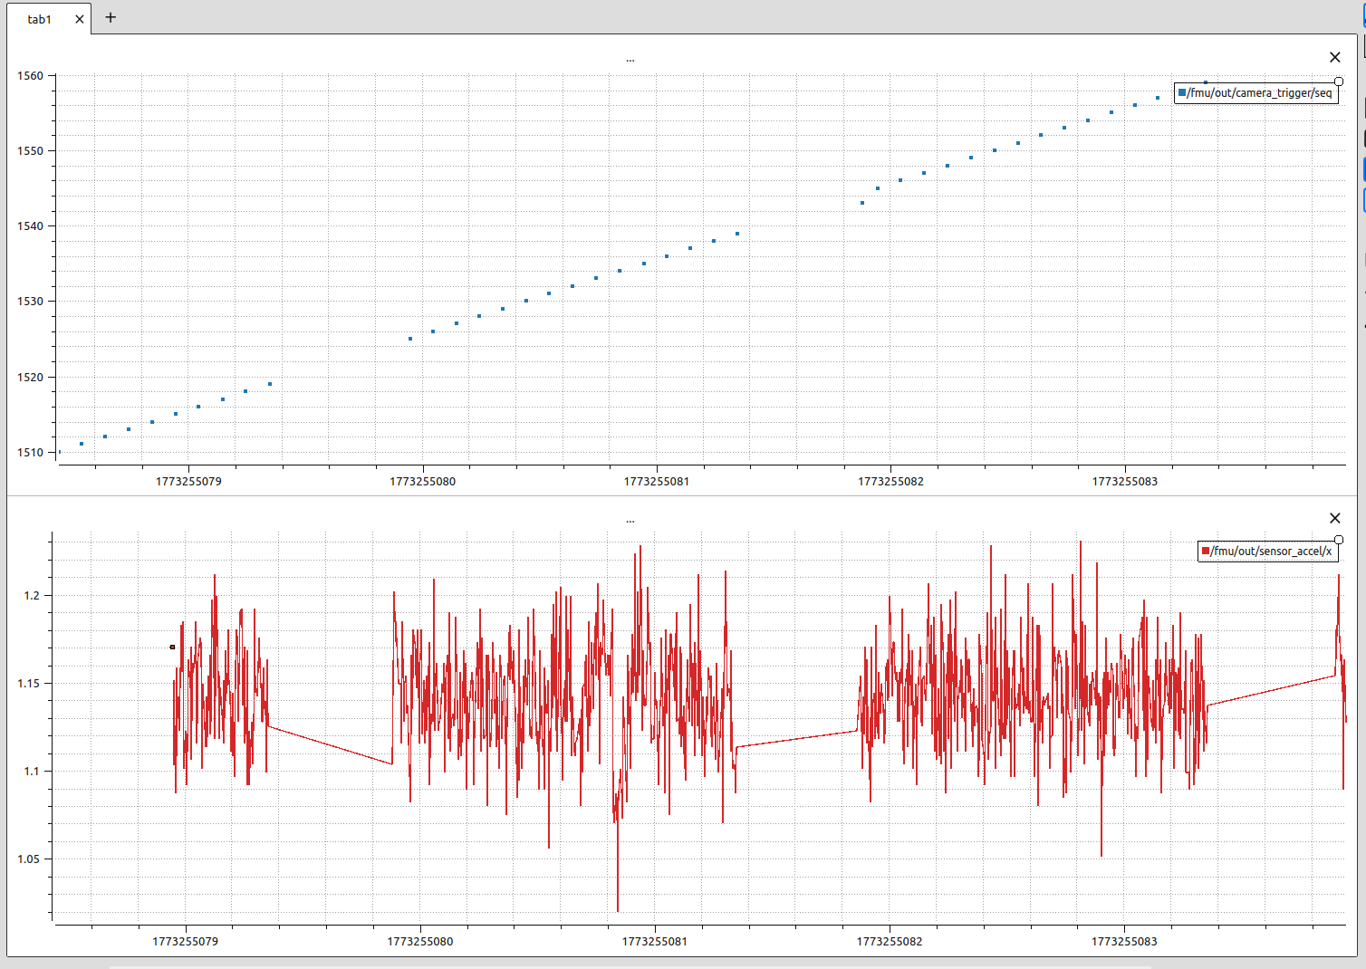
Task: Click the lower plot's '...' title
Action: tap(630, 522)
